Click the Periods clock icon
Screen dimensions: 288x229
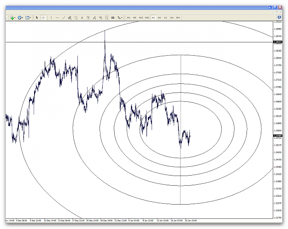click(x=19, y=18)
